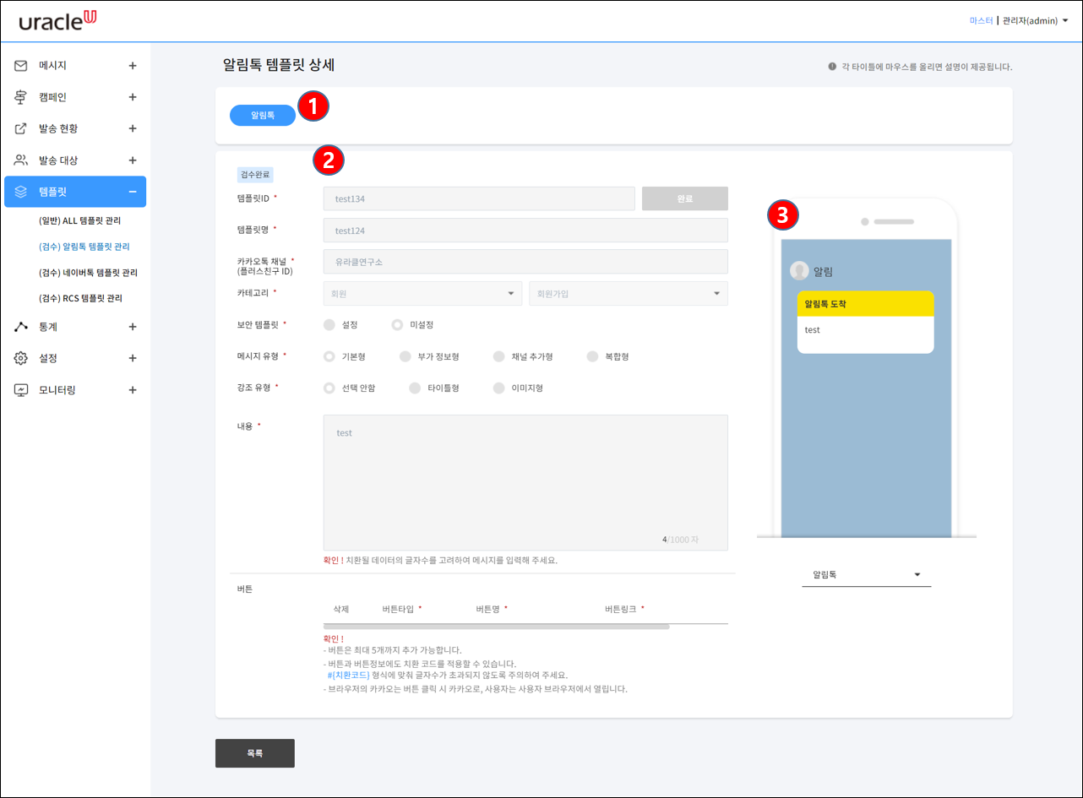The width and height of the screenshot is (1083, 798).
Task: Expand the 캠페인 menu with plus
Action: click(133, 97)
